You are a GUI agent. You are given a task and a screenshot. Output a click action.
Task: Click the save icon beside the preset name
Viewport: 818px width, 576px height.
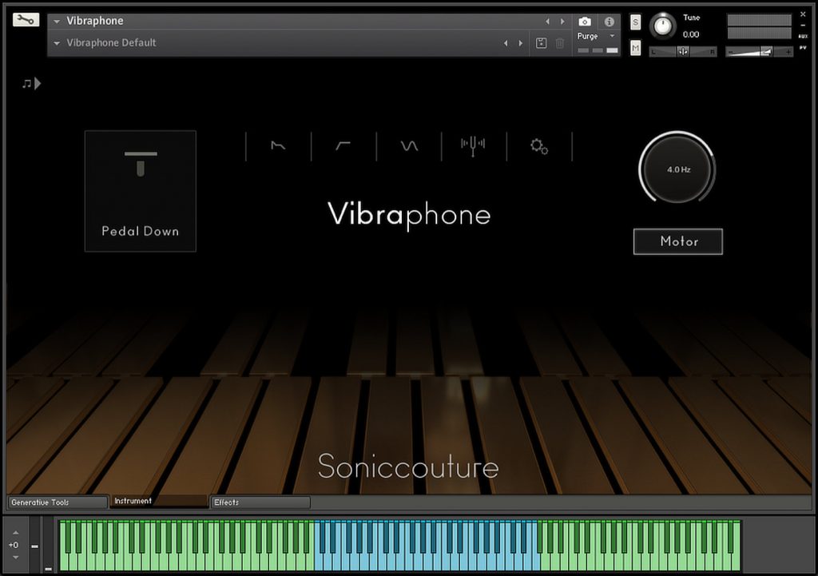point(542,43)
